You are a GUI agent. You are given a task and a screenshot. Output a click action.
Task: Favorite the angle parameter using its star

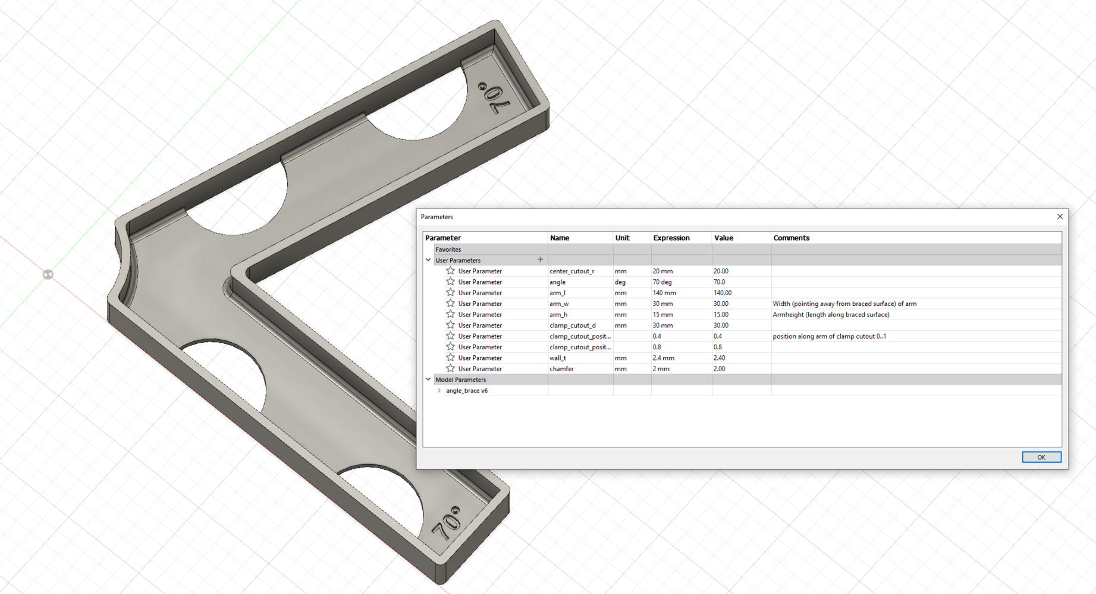click(x=450, y=282)
